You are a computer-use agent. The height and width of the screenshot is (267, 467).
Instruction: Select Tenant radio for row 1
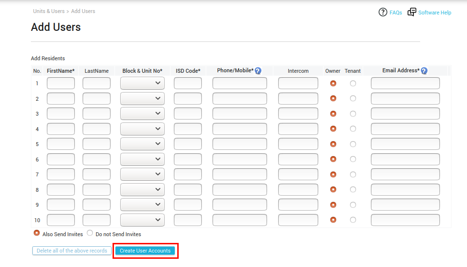[353, 83]
